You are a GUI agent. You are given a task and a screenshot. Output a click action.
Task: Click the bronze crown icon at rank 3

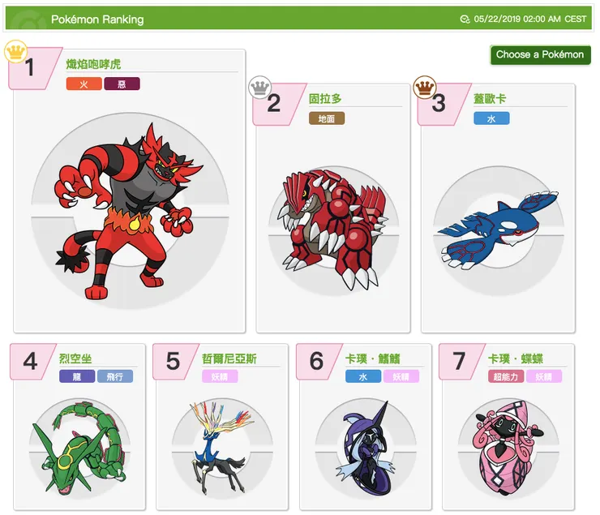point(425,88)
